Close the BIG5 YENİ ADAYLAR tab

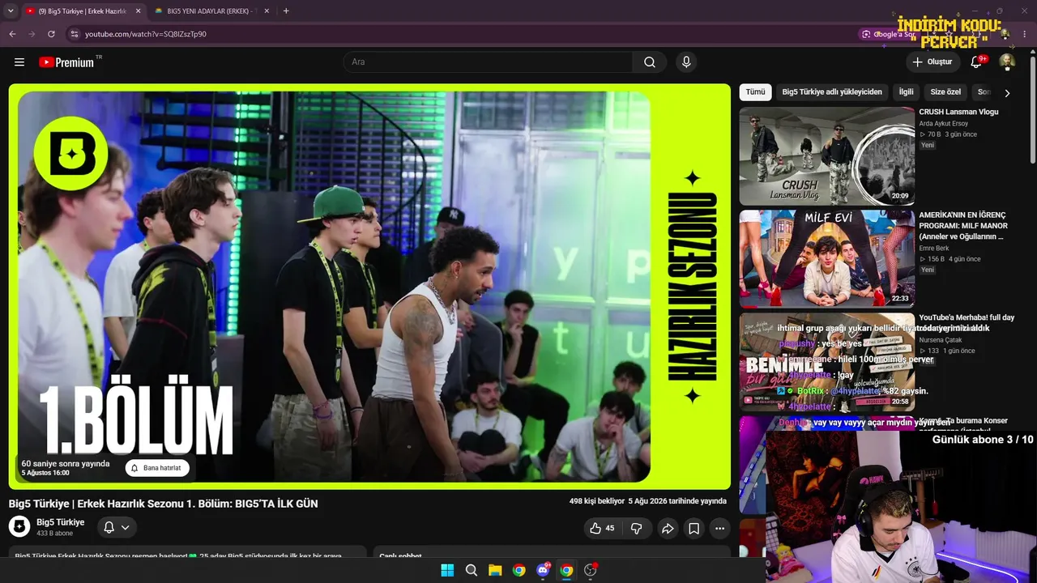click(267, 11)
